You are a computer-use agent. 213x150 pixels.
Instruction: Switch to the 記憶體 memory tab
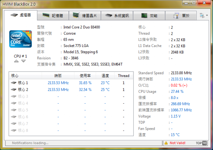click(x=53, y=16)
